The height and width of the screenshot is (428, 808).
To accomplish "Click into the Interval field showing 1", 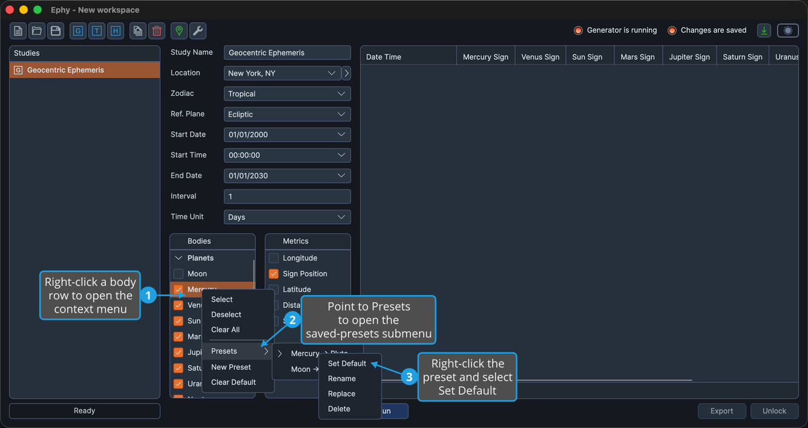I will (287, 196).
